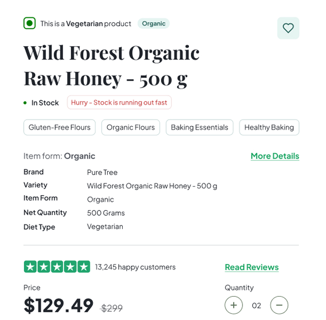Select the Baking Essentials tag
Viewport: 326px width, 320px height.
click(x=200, y=127)
